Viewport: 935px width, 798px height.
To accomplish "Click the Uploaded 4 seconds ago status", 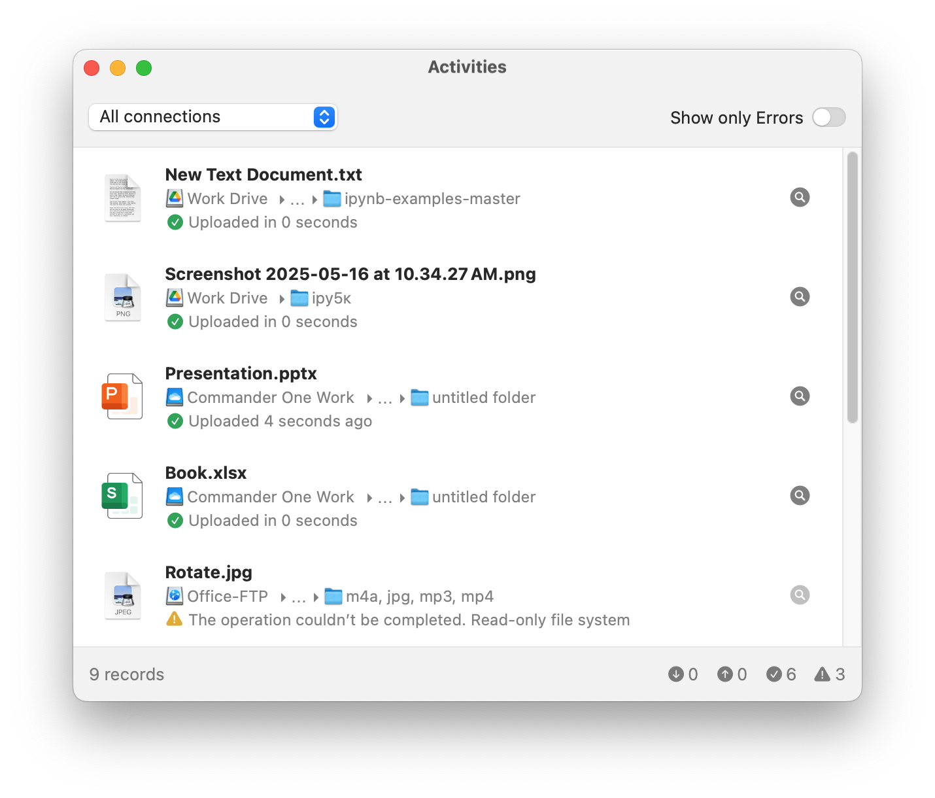I will click(x=280, y=421).
